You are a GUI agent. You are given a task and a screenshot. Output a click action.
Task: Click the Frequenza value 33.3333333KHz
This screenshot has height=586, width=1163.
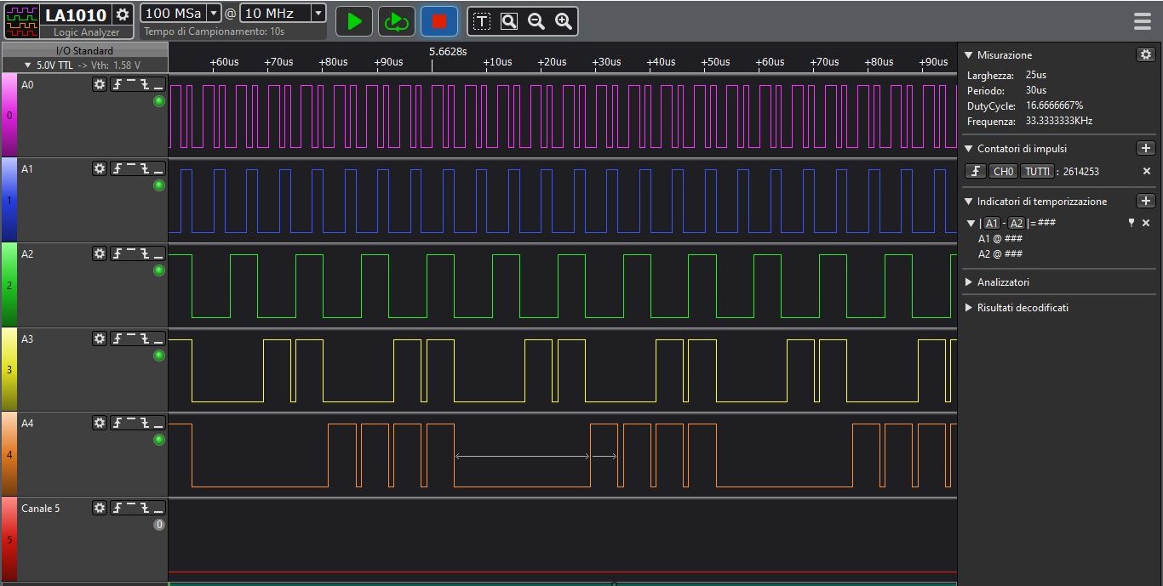pos(1058,121)
